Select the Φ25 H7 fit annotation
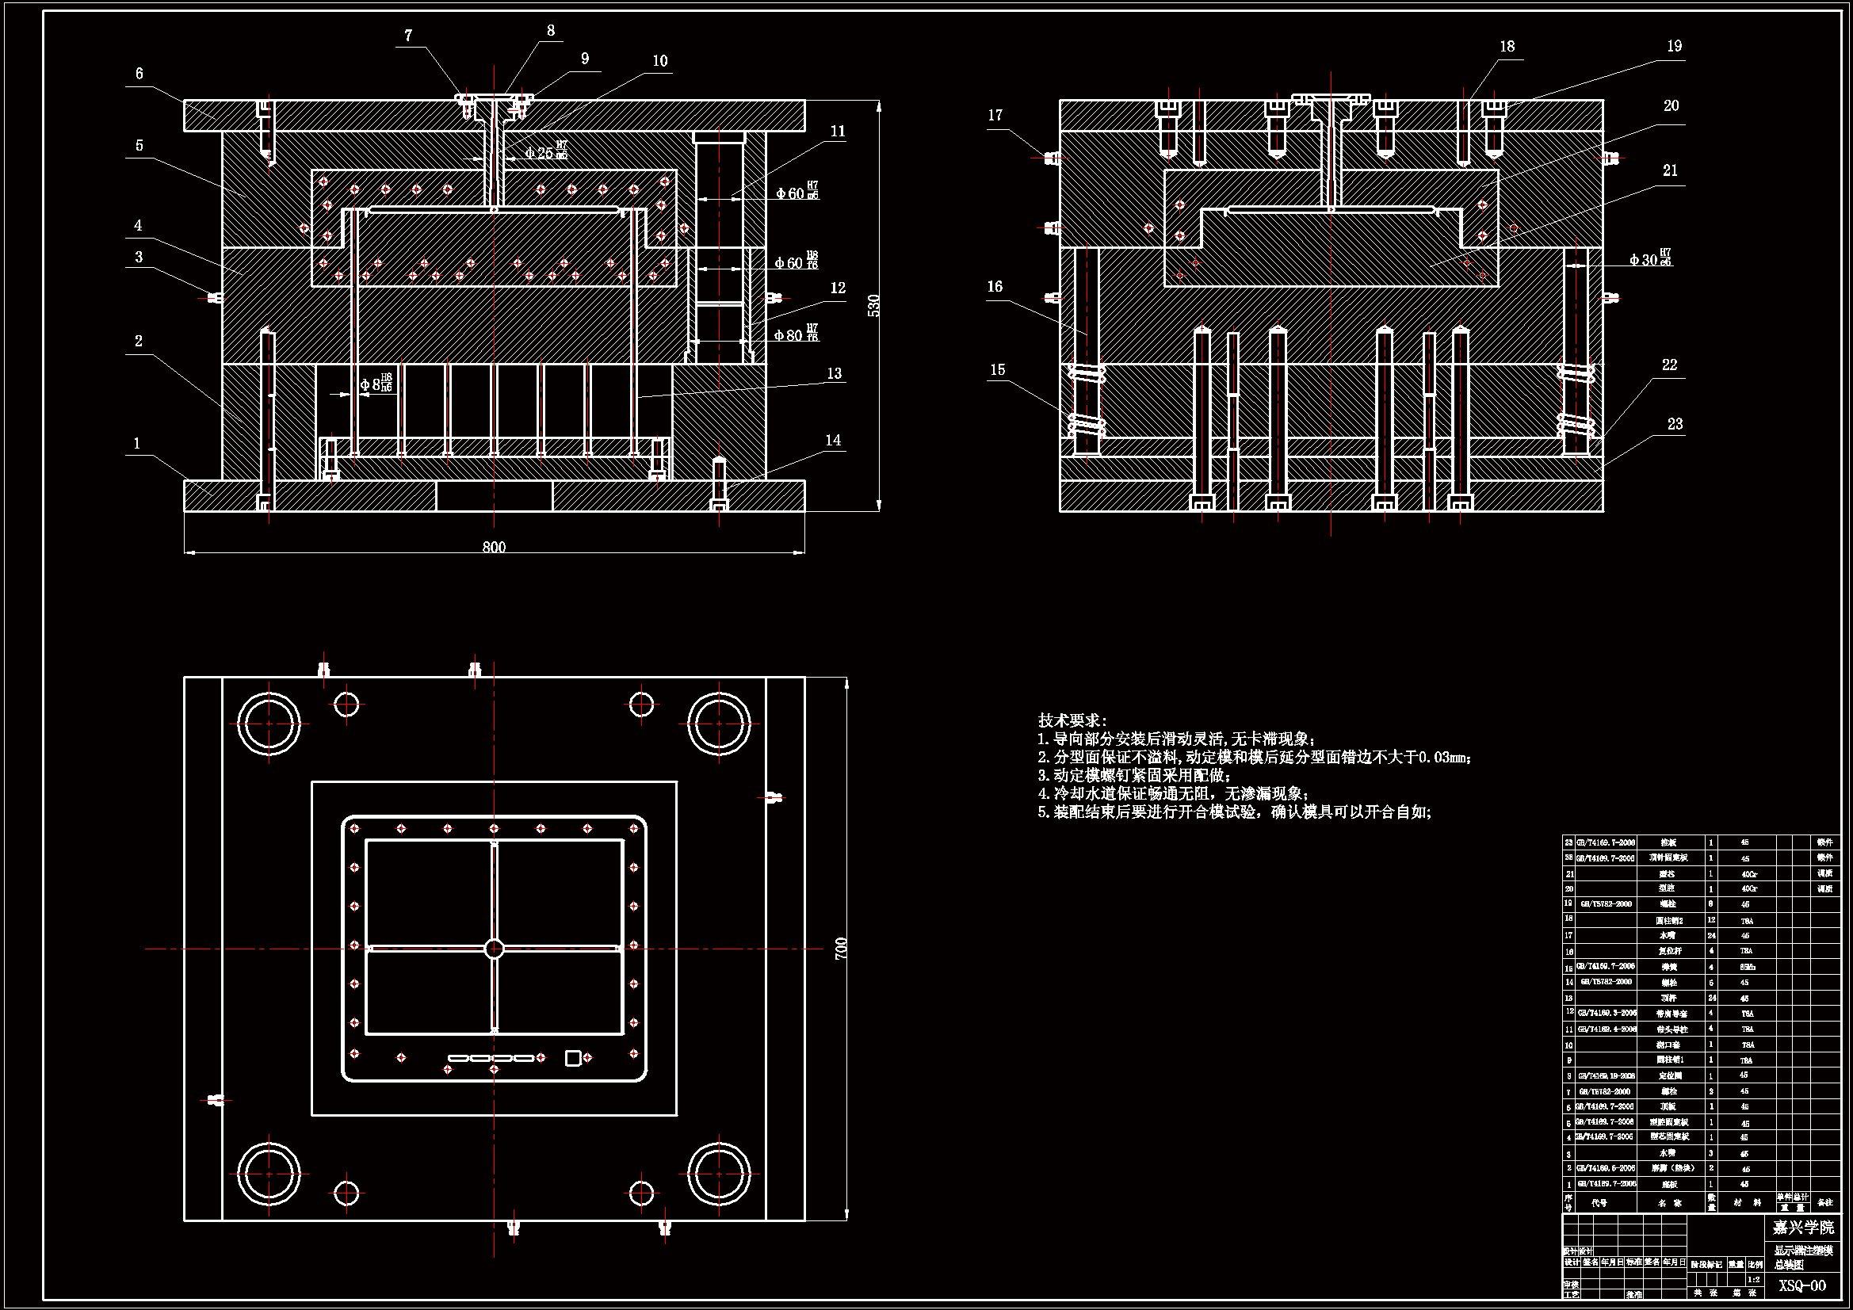 click(x=545, y=151)
